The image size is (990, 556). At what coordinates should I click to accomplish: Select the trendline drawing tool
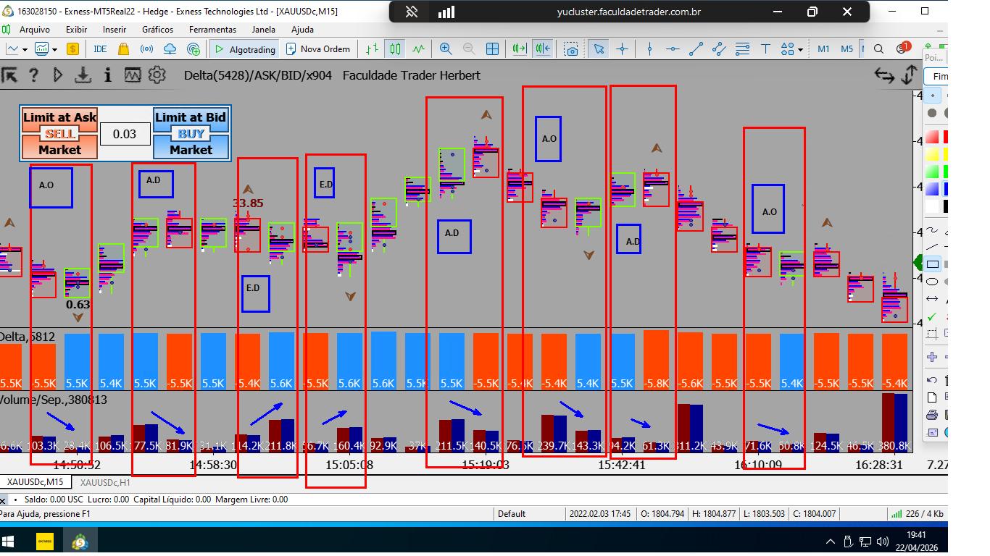[x=696, y=49]
